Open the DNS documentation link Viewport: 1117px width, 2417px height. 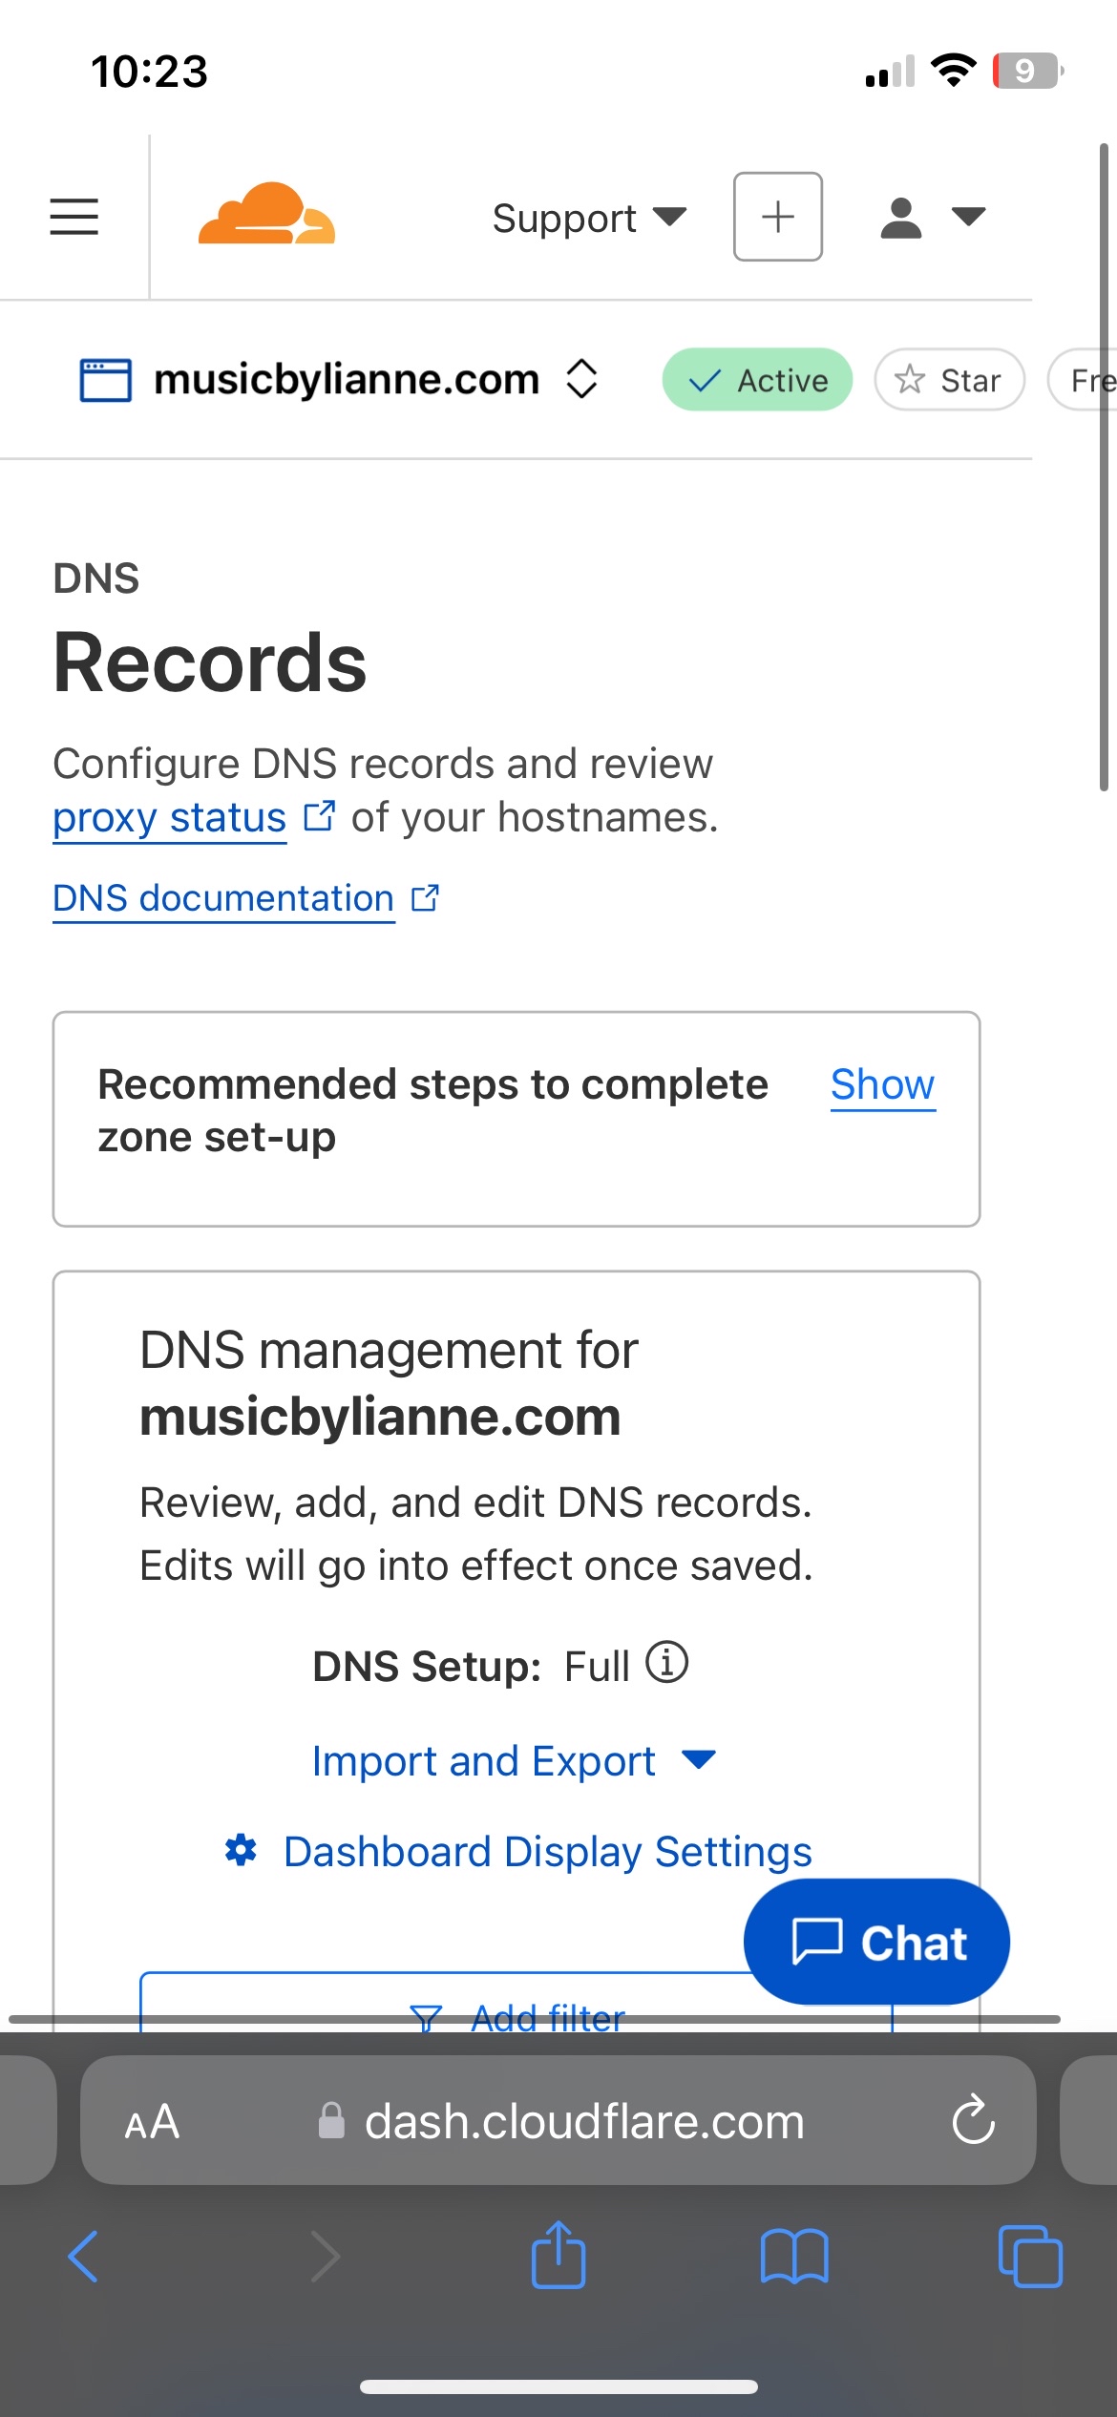[224, 898]
